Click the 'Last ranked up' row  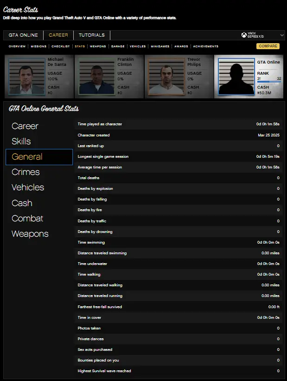179,146
